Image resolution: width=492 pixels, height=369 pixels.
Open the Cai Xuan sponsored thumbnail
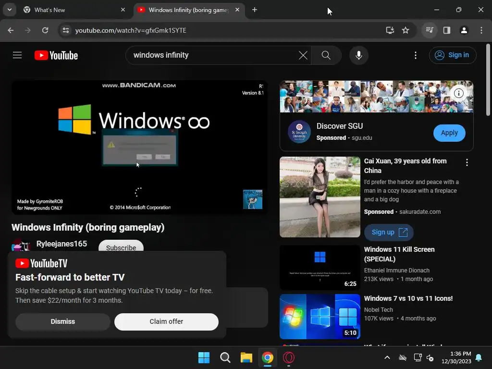coord(320,197)
